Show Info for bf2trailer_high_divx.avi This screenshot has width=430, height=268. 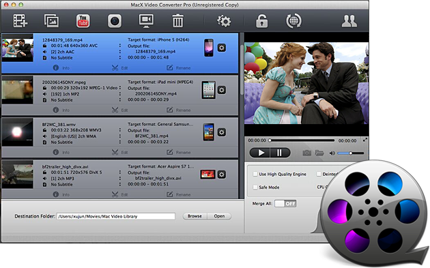pyautogui.click(x=61, y=194)
